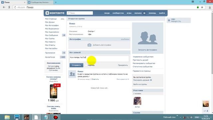Open Мои Группы in sidebar
This screenshot has height=120, width=213.
click(x=50, y=39)
